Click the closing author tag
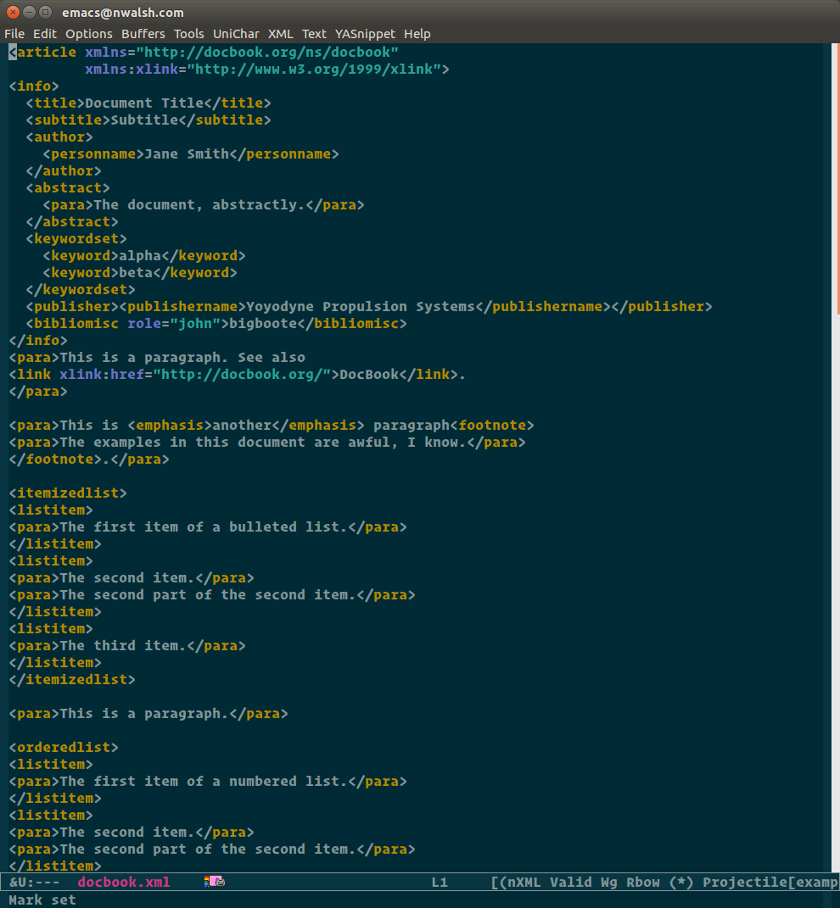Image resolution: width=840 pixels, height=908 pixels. pyautogui.click(x=64, y=170)
